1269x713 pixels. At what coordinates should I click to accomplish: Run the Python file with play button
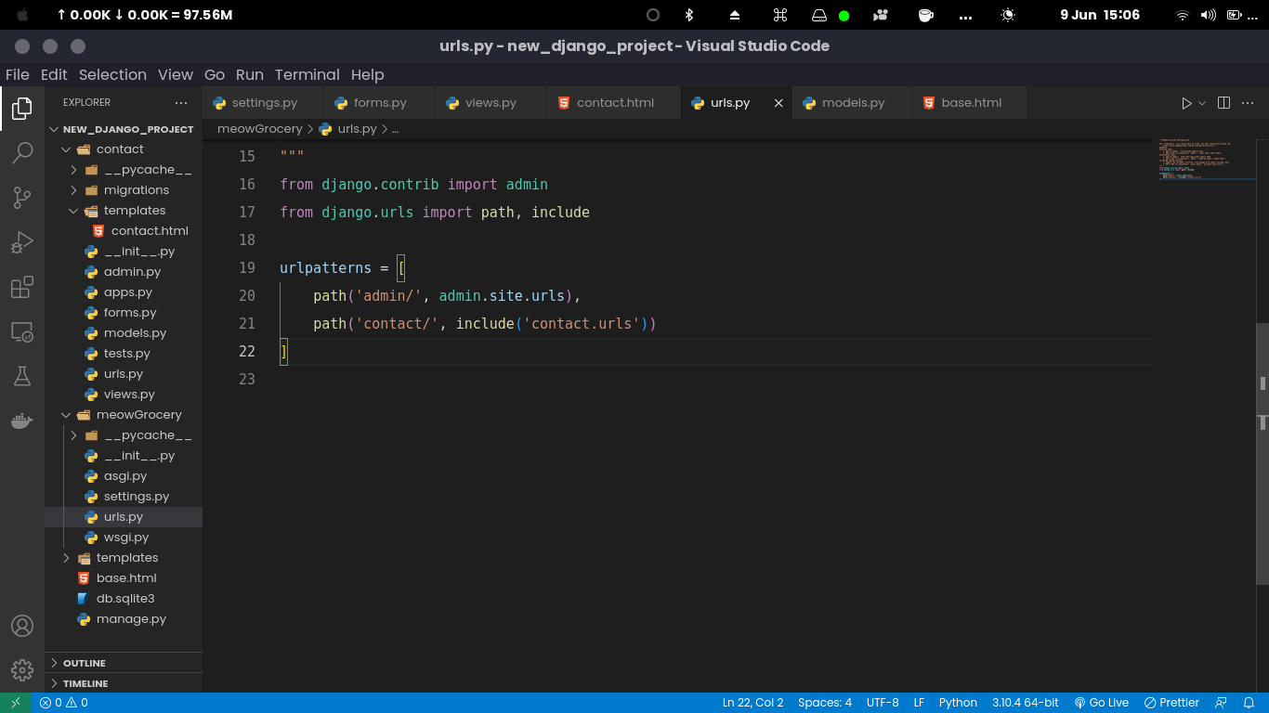point(1186,103)
